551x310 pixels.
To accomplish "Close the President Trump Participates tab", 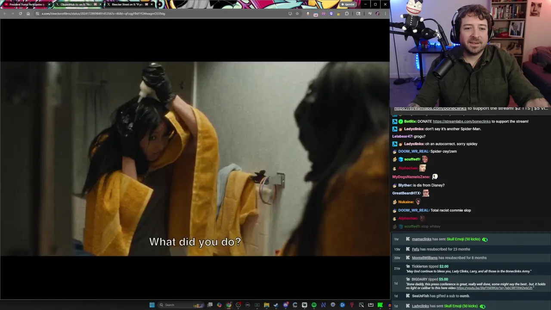I will pos(49,4).
